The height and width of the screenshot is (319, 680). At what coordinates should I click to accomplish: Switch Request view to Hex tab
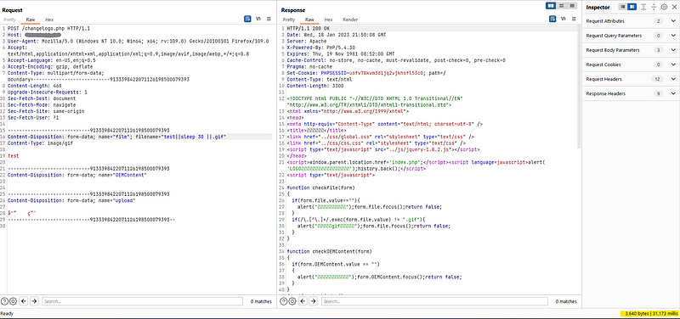coord(49,20)
